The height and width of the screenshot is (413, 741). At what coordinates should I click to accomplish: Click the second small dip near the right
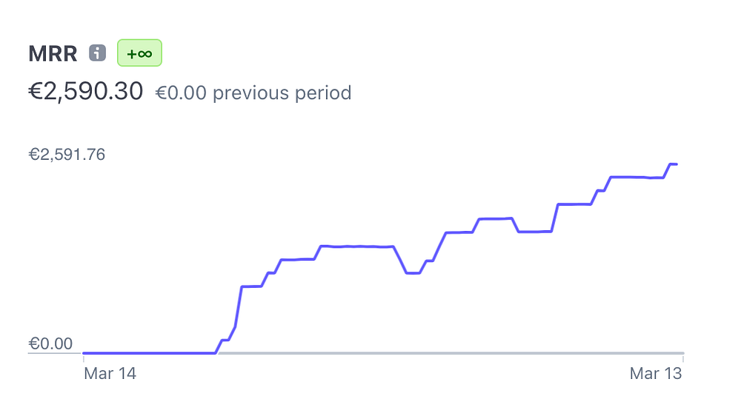tap(535, 232)
